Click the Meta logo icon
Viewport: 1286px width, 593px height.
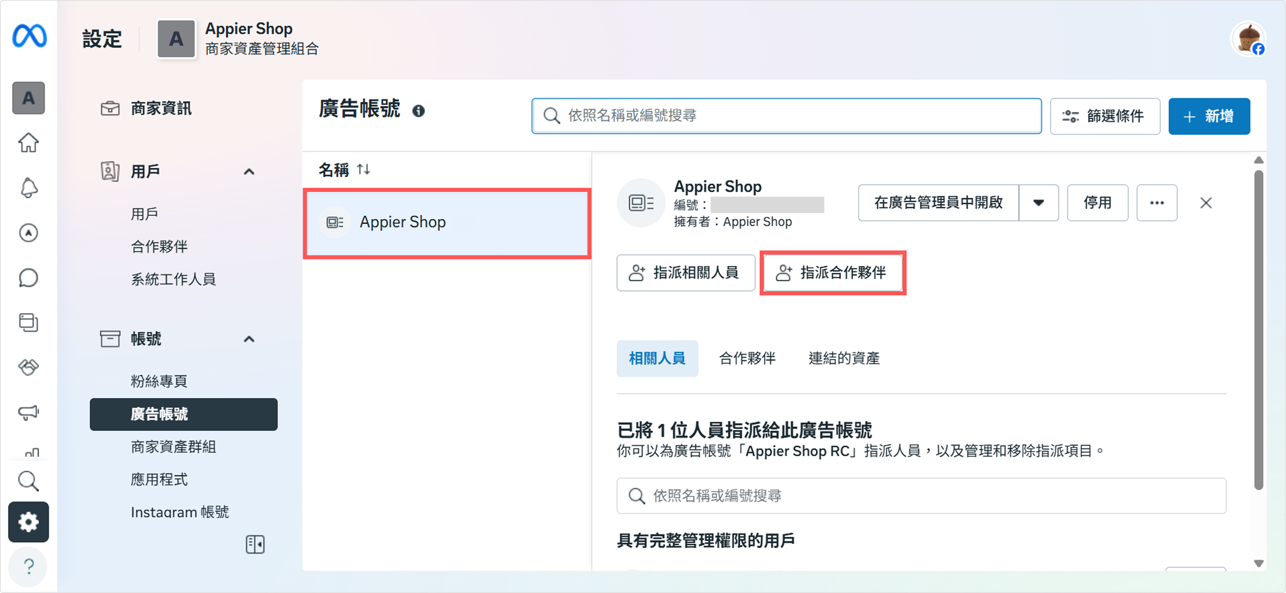[29, 36]
